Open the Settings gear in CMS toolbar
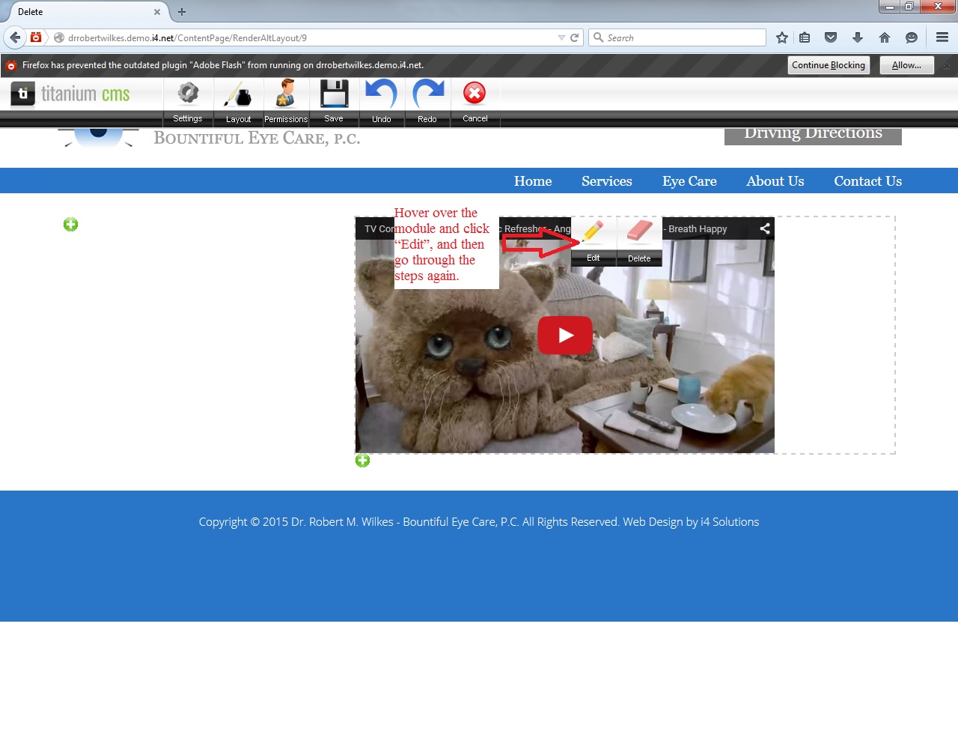Screen dimensions: 958x737 click(188, 100)
